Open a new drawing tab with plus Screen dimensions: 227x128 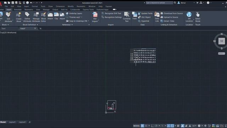(40, 28)
